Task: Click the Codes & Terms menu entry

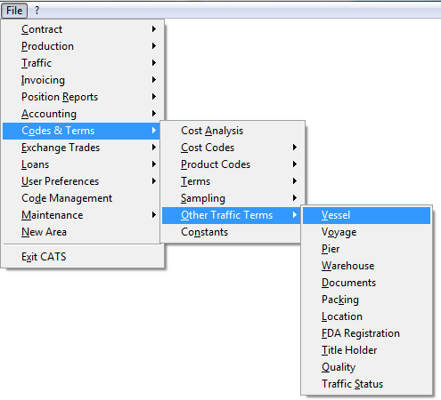Action: pos(82,131)
